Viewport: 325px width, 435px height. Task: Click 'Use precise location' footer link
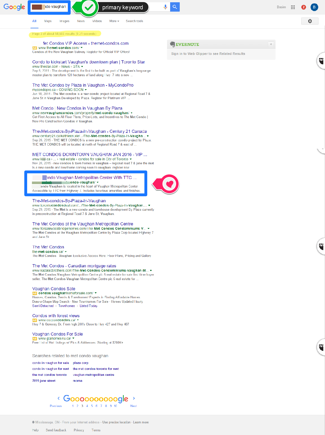116,422
